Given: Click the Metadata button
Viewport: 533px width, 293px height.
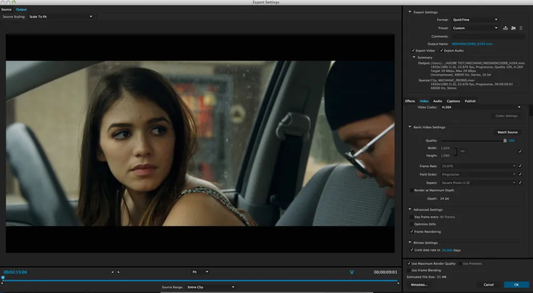Looking at the screenshot, I should coord(419,284).
